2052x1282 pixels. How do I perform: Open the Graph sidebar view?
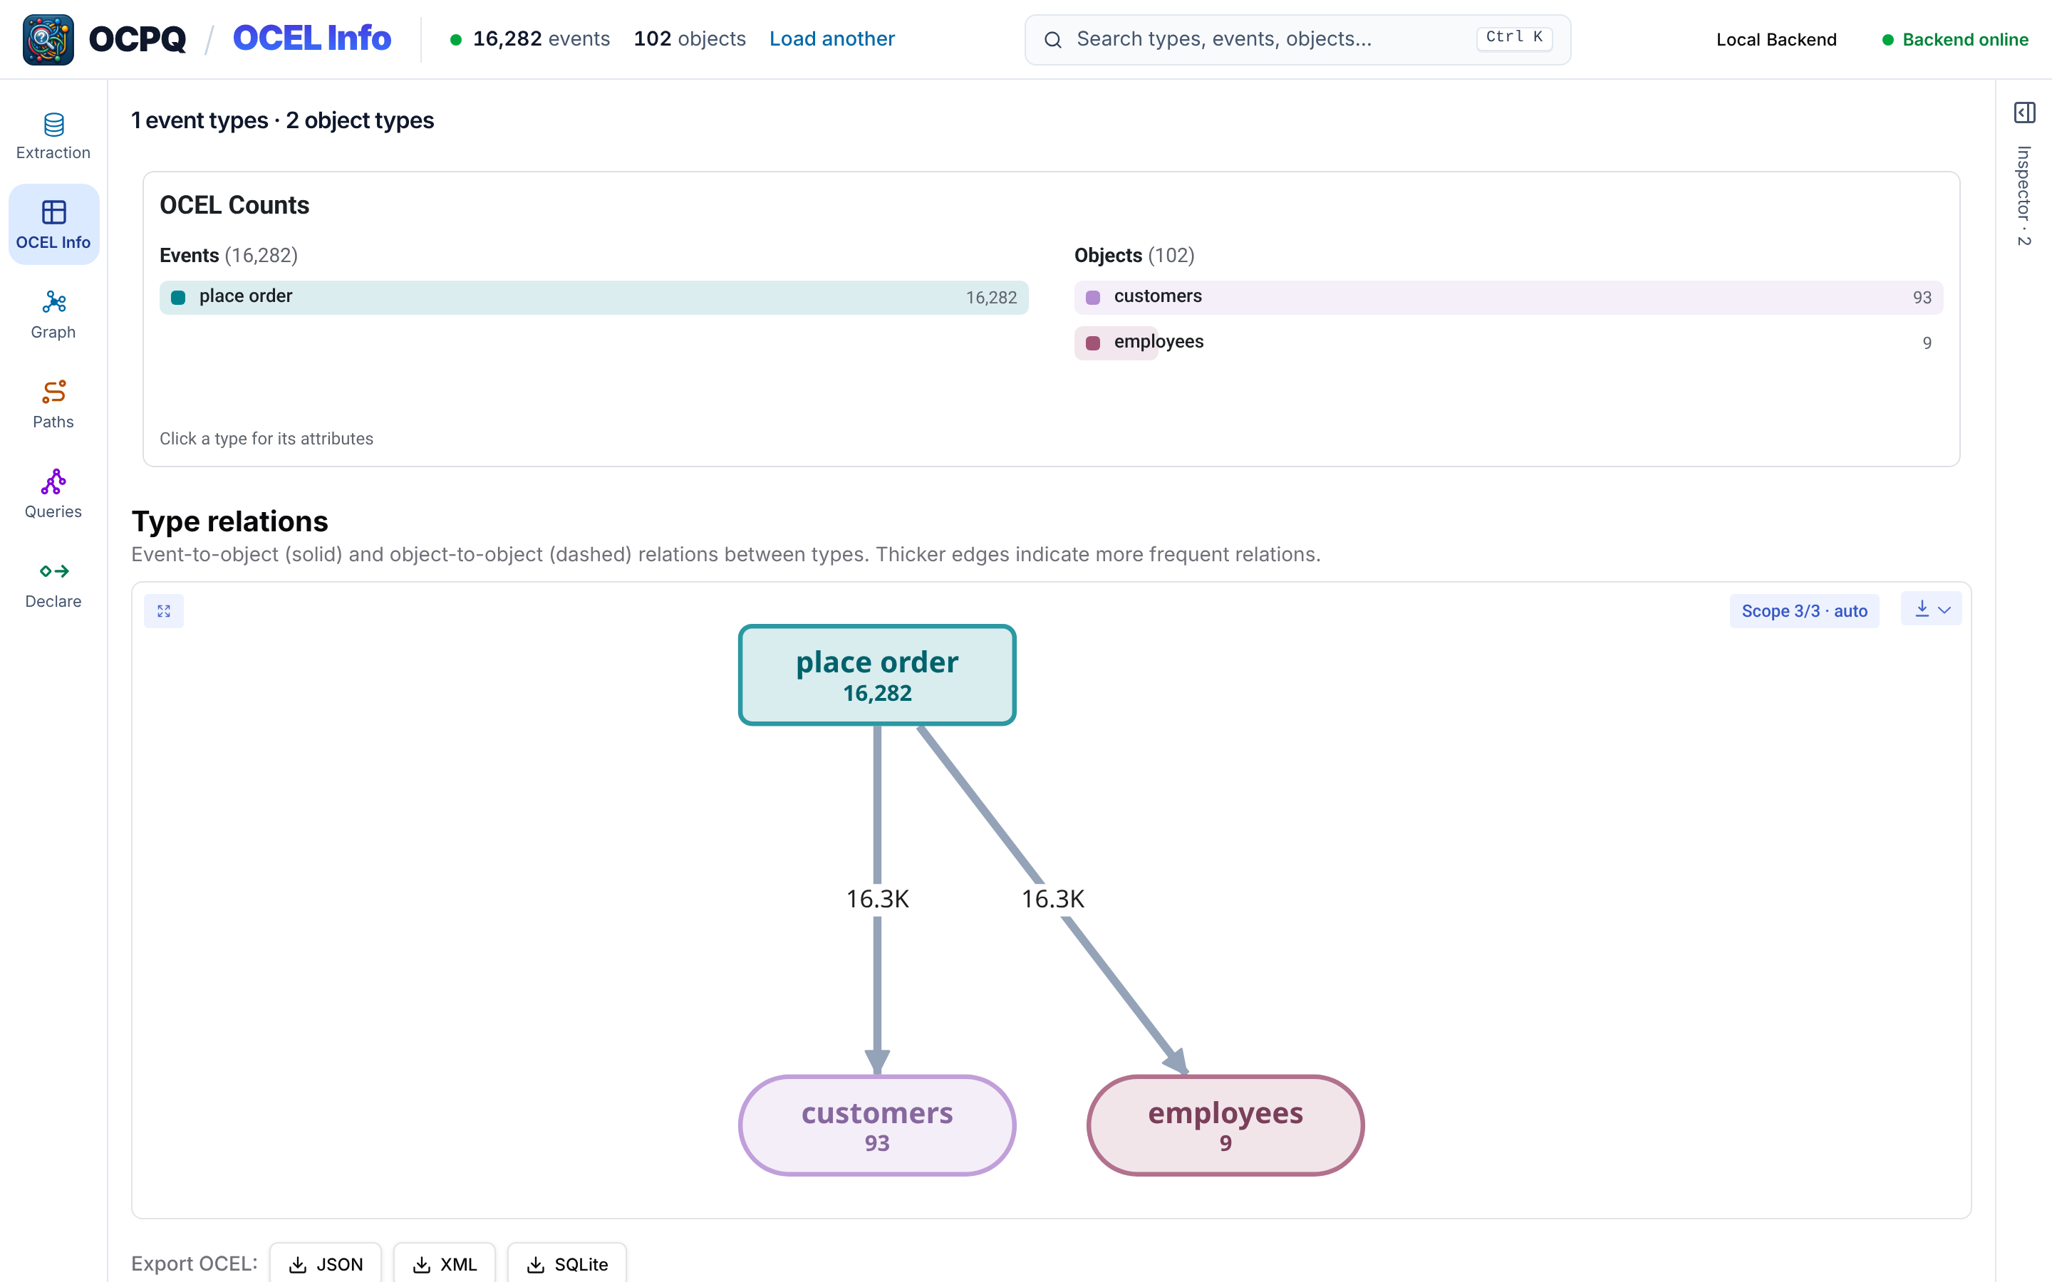coord(53,315)
